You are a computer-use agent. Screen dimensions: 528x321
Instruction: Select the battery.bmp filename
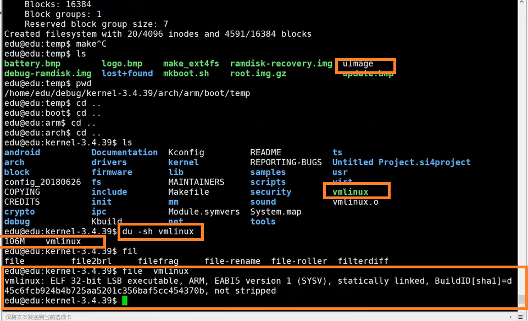(32, 64)
